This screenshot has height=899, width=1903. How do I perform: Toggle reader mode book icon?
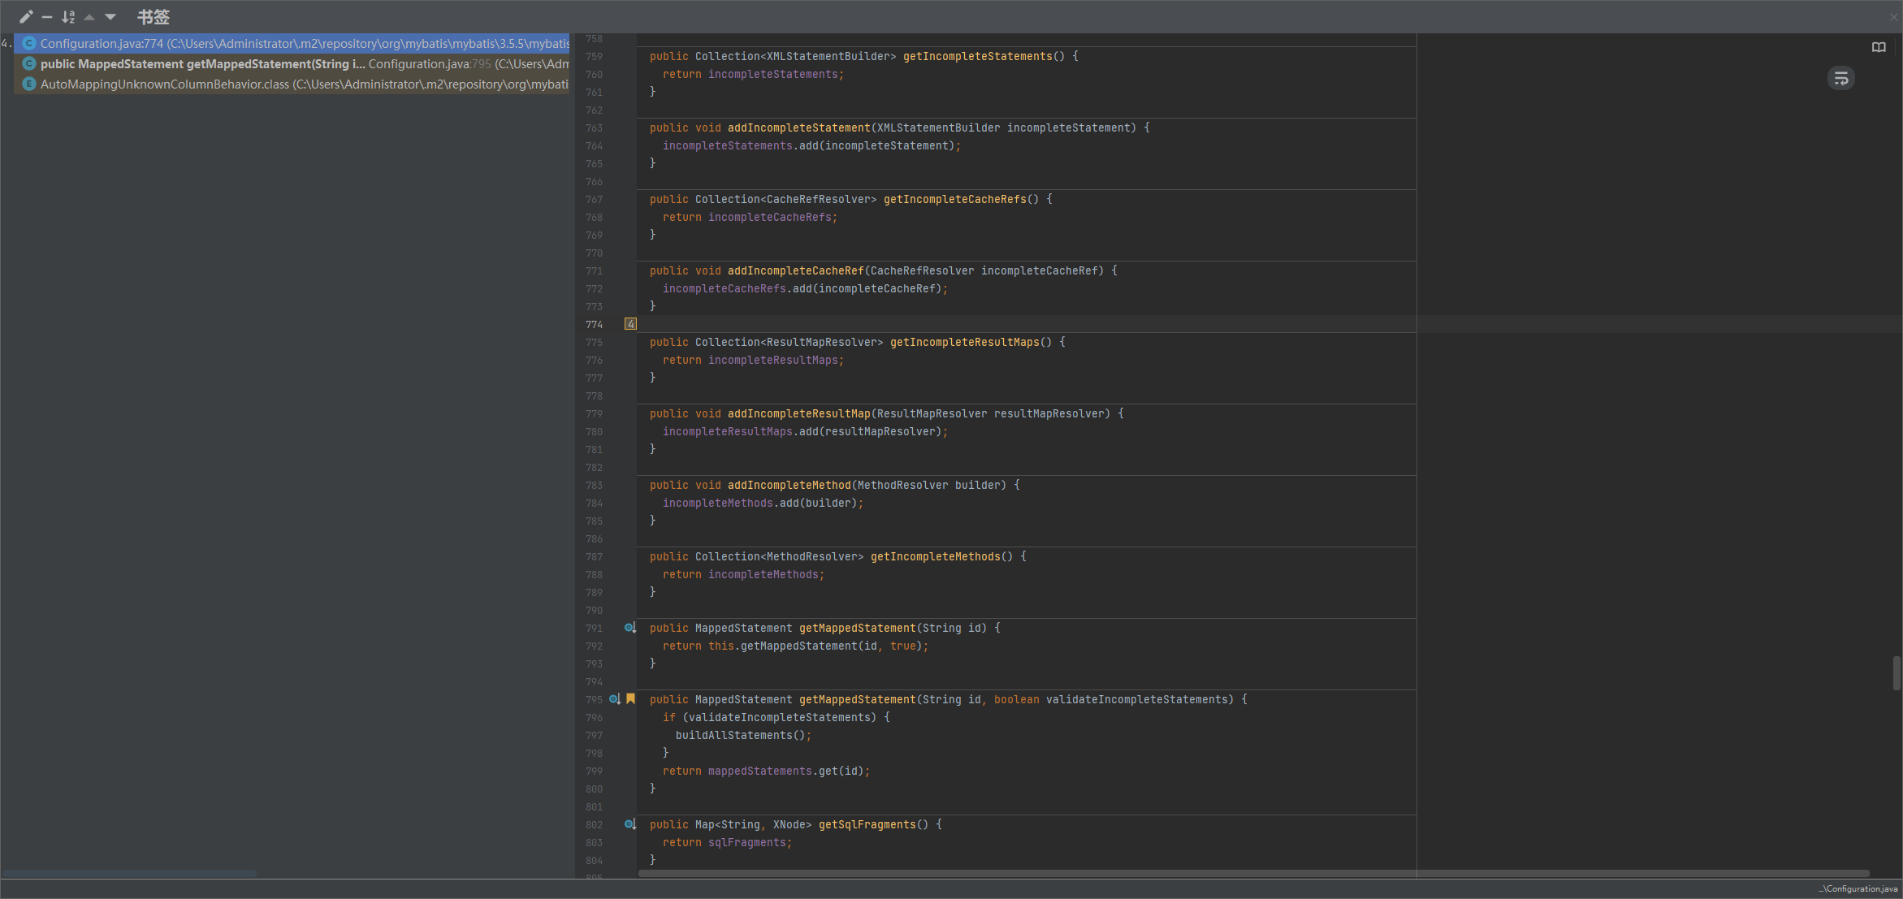coord(1879,47)
